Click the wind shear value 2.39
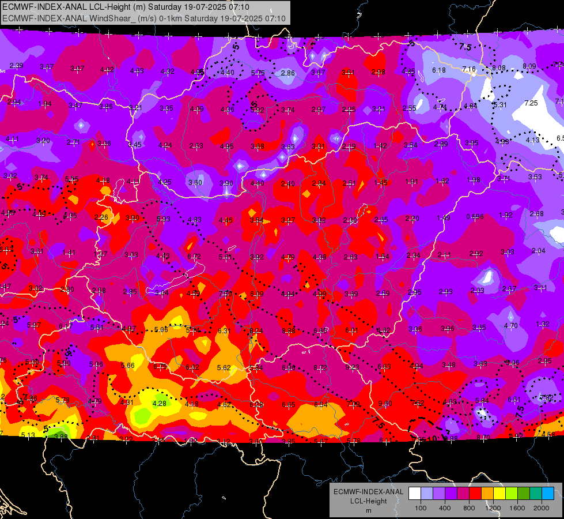Viewport: 564px width, 519px height. tap(16, 66)
